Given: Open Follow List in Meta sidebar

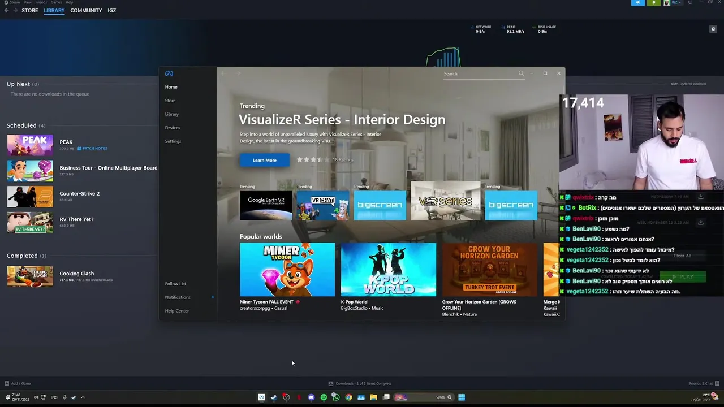Looking at the screenshot, I should coord(175,284).
